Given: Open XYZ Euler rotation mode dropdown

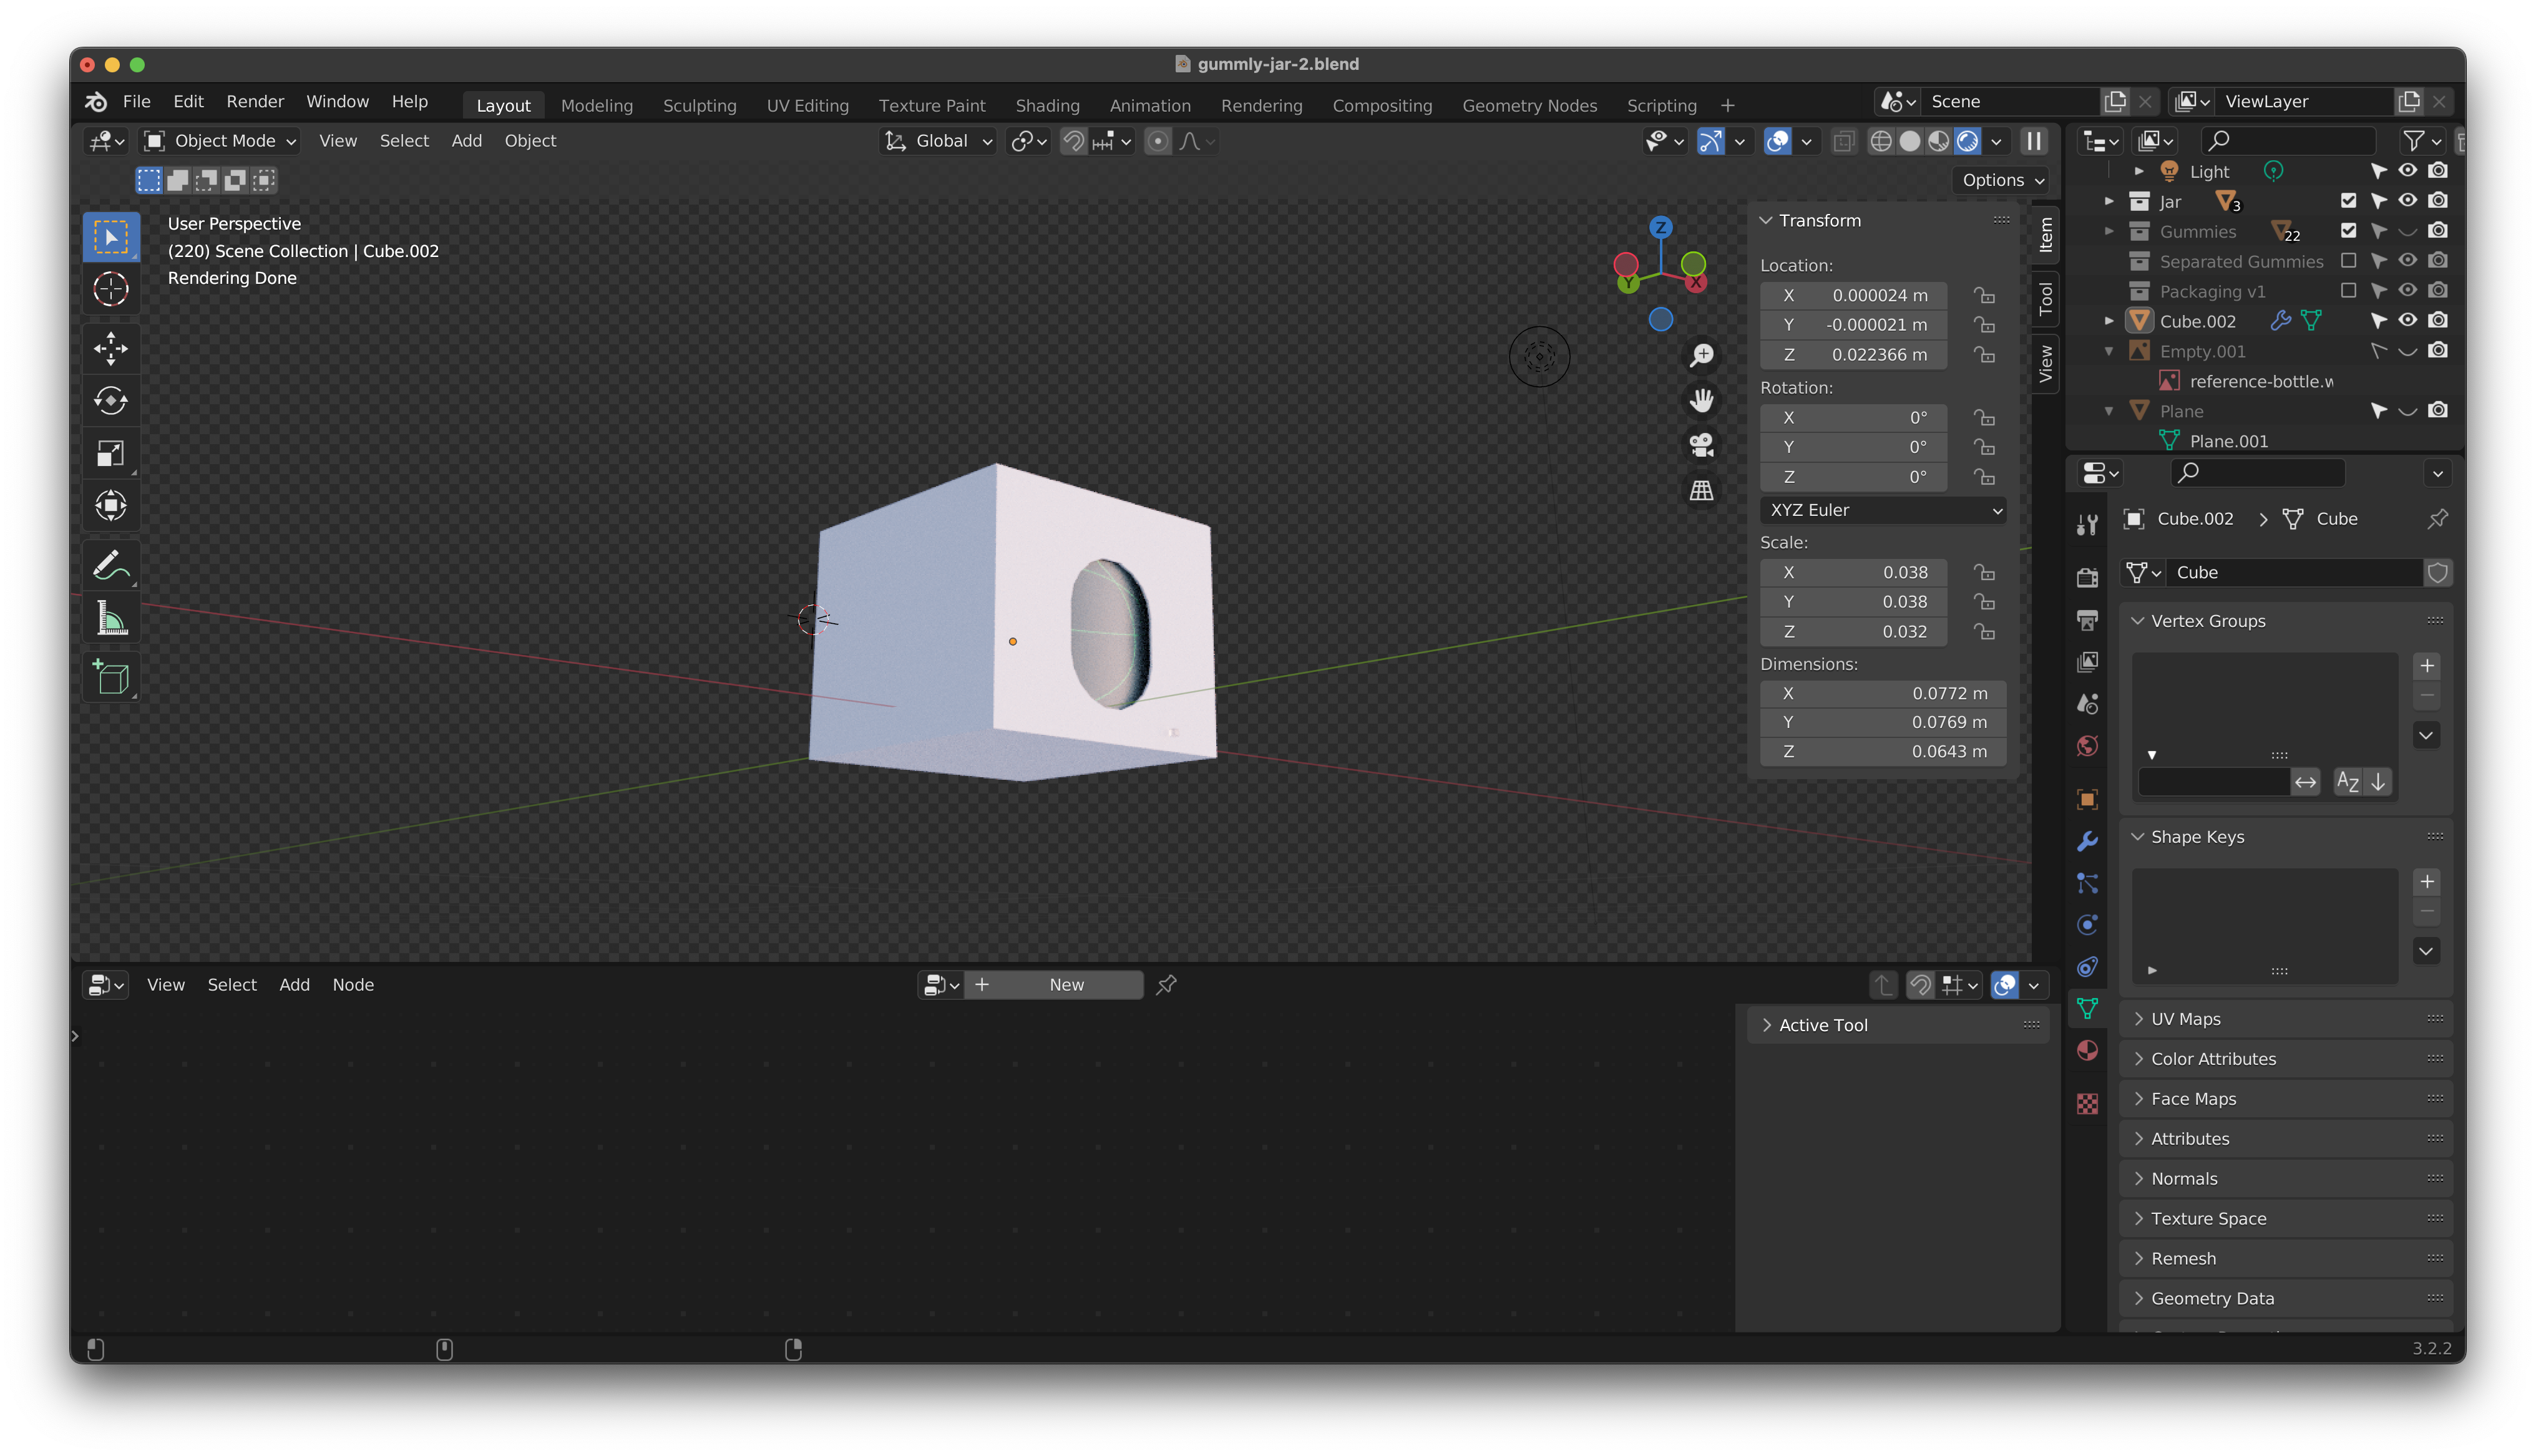Looking at the screenshot, I should coord(1882,510).
